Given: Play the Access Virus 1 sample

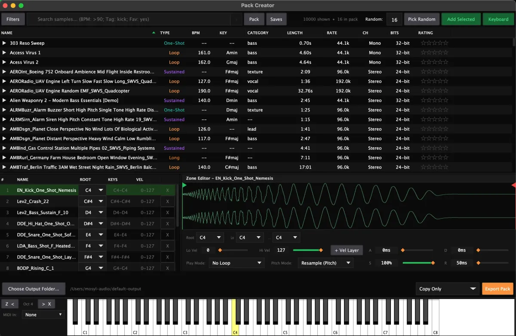Looking at the screenshot, I should pos(4,52).
